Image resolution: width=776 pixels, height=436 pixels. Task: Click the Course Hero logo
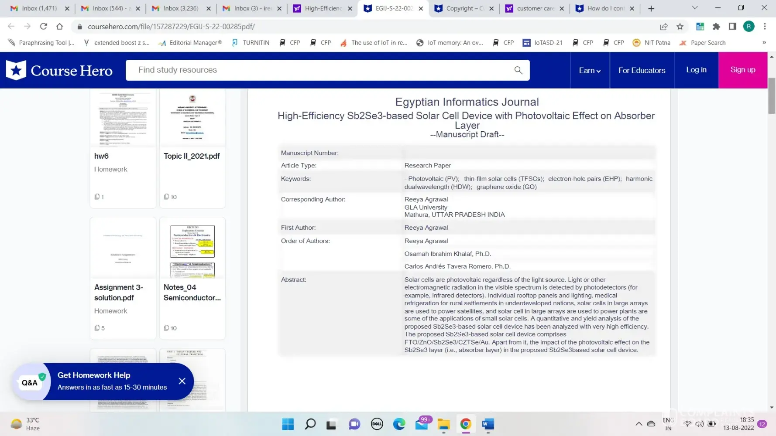click(x=59, y=70)
